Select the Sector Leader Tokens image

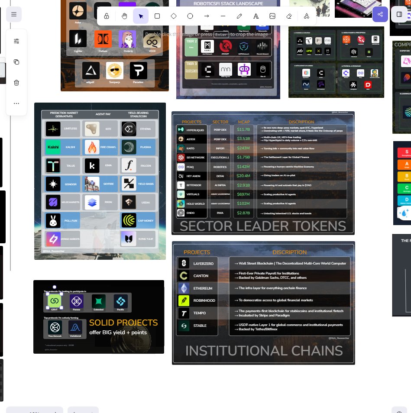[263, 173]
